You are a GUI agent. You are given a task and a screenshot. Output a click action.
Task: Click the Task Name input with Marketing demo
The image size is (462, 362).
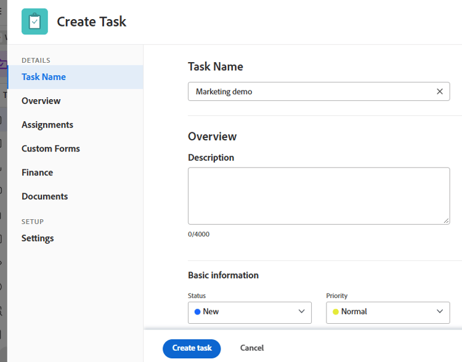pos(319,91)
